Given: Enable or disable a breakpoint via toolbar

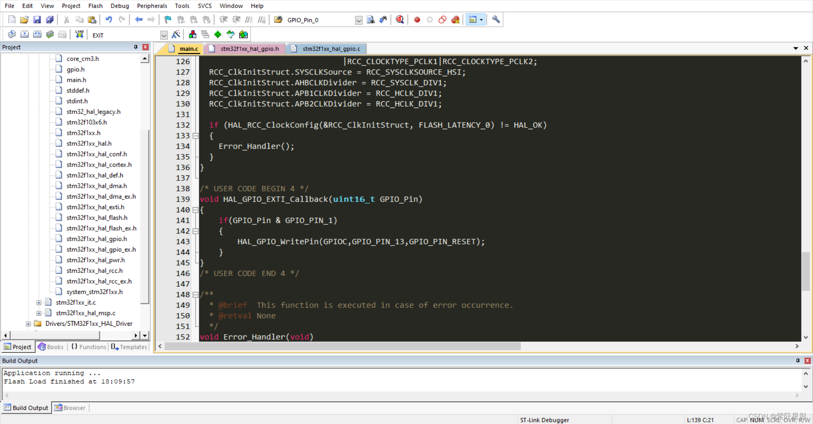Looking at the screenshot, I should pos(430,19).
